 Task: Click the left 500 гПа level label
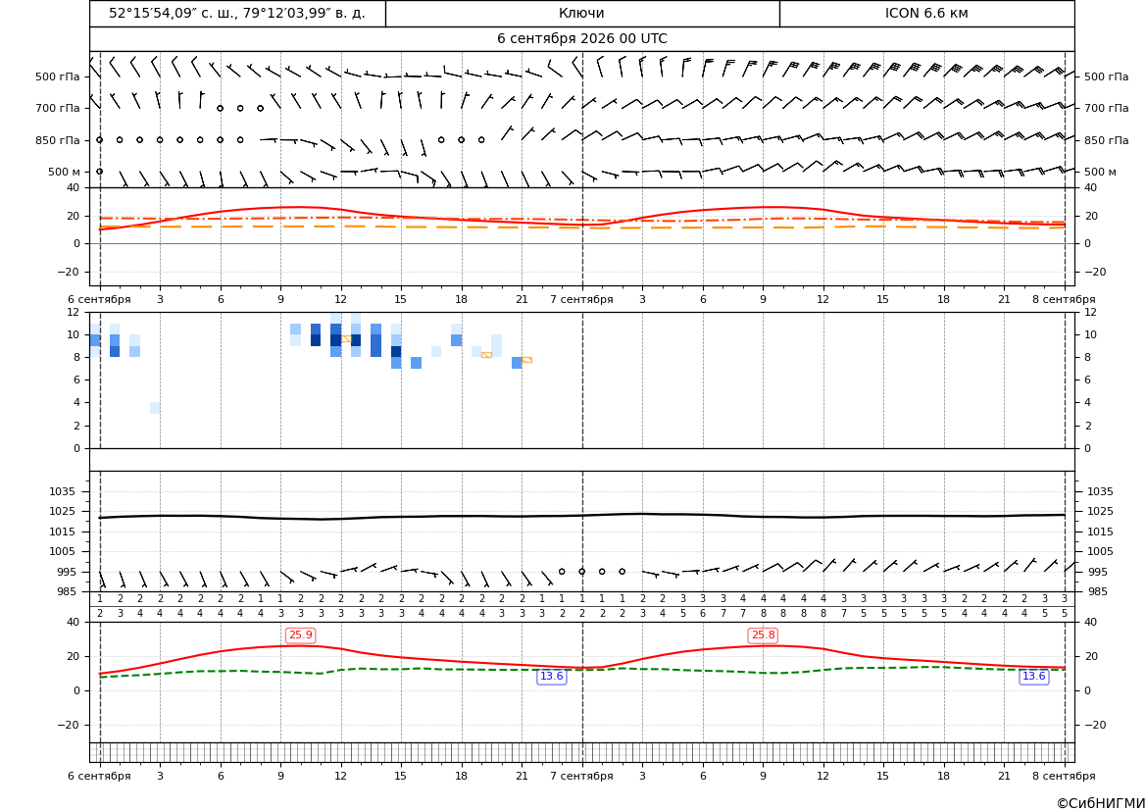58,76
